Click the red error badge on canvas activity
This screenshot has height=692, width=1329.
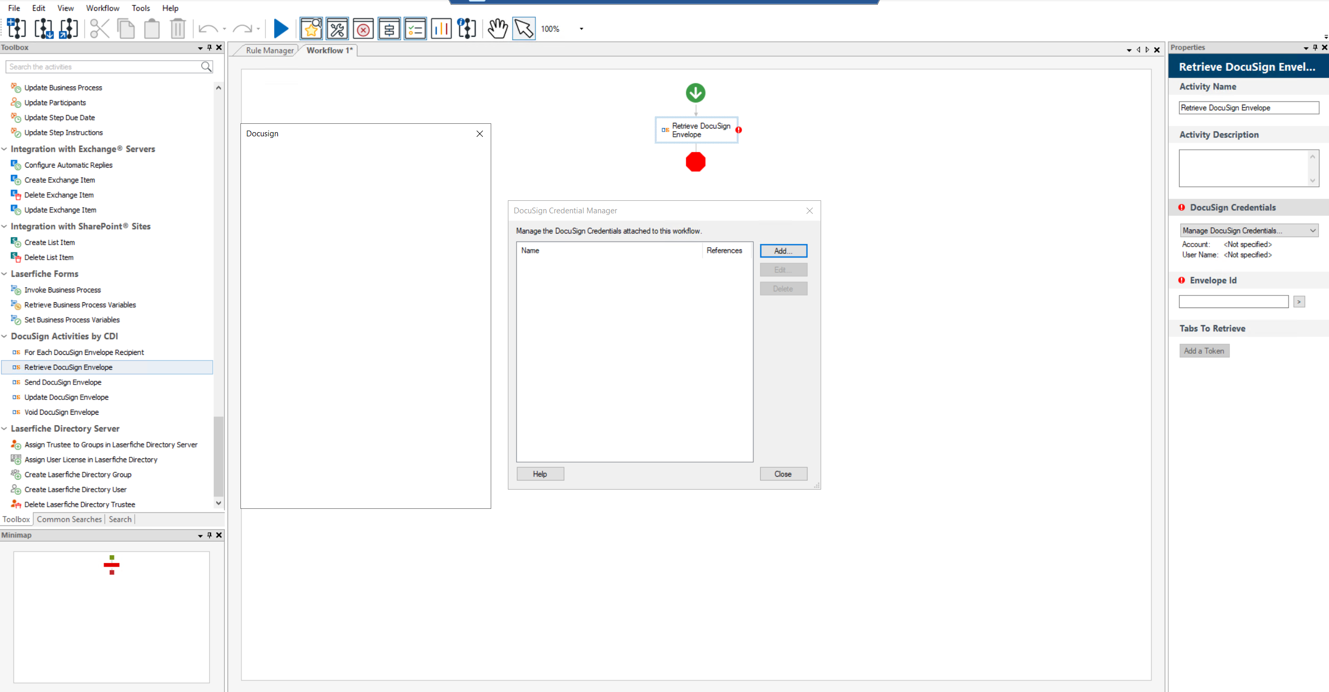(738, 130)
